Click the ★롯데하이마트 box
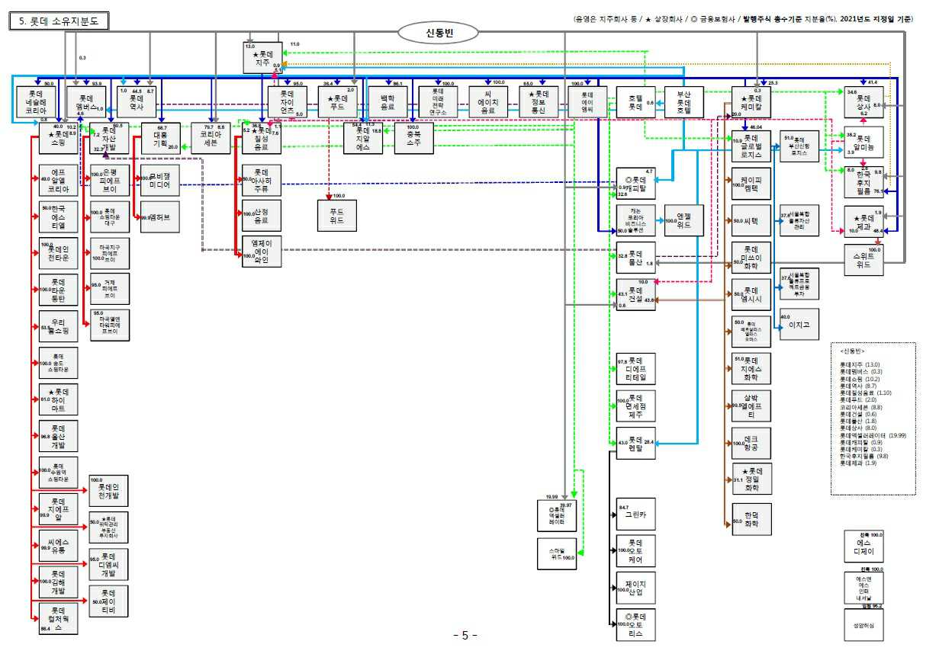939x654 pixels. pyautogui.click(x=58, y=399)
